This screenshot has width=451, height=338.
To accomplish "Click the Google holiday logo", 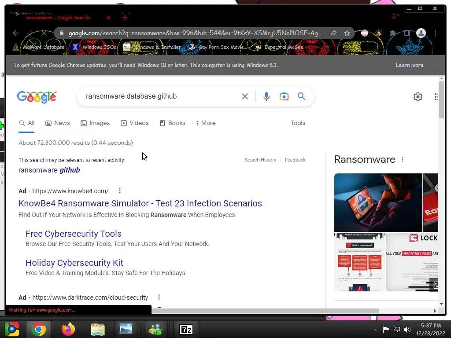I will (x=37, y=96).
